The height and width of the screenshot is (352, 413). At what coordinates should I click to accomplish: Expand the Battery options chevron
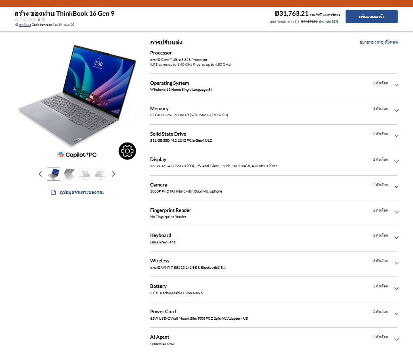click(396, 289)
